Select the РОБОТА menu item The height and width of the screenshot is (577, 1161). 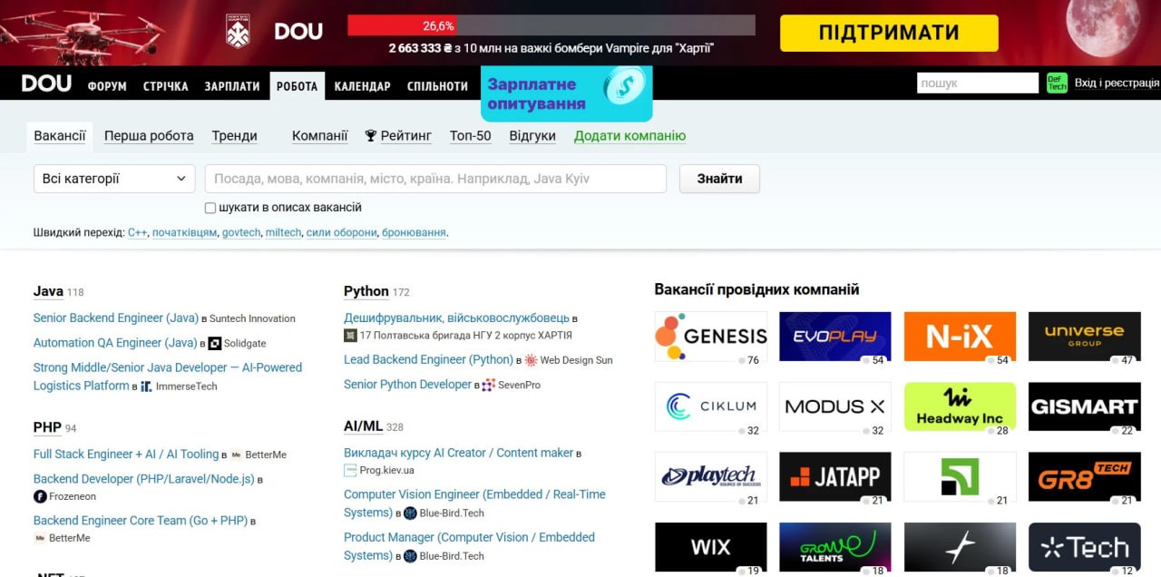click(297, 86)
